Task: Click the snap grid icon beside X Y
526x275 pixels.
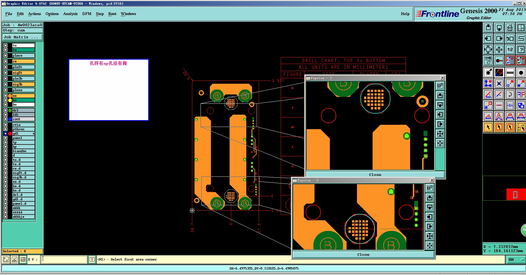Action: pos(23,259)
